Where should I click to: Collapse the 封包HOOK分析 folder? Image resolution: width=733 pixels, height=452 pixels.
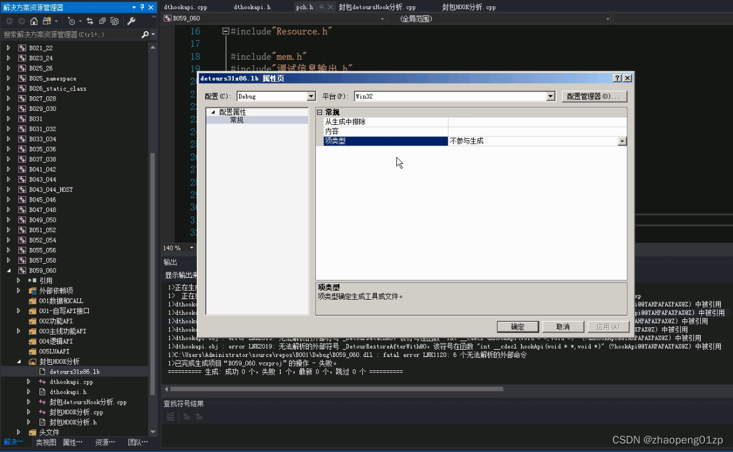click(x=18, y=362)
